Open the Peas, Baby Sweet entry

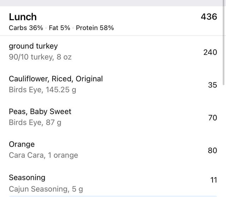pos(40,112)
